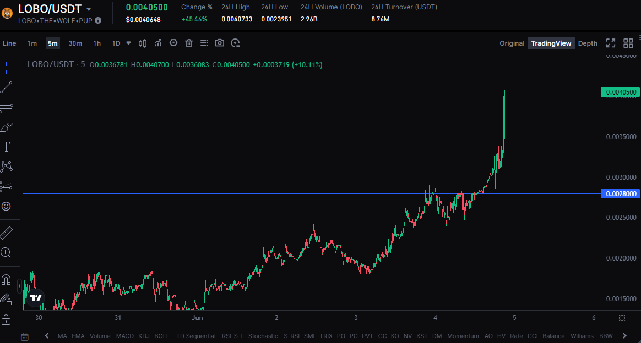This screenshot has width=641, height=343.
Task: Select the trend line drawing tool
Action: [x=6, y=87]
